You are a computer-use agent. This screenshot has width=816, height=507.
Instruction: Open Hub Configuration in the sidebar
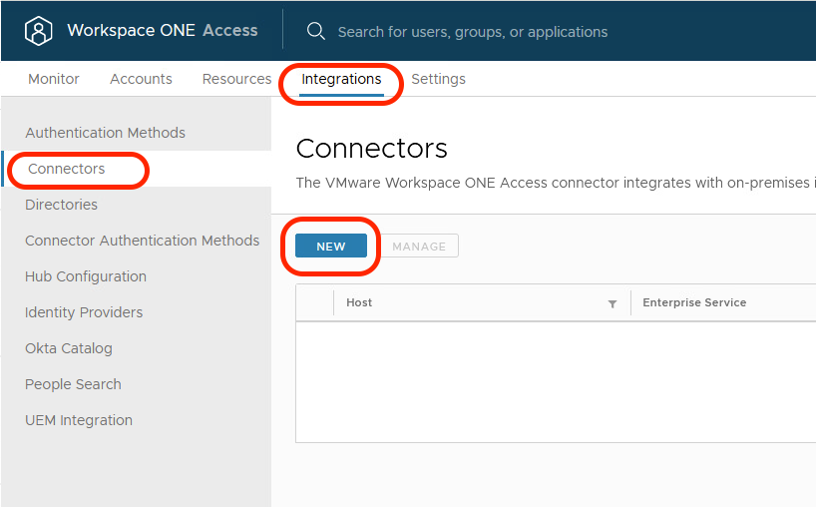[x=86, y=276]
